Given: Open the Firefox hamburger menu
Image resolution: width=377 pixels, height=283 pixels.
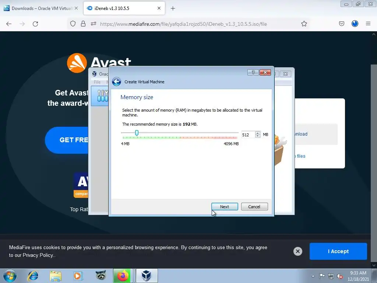Looking at the screenshot, I should tap(368, 24).
